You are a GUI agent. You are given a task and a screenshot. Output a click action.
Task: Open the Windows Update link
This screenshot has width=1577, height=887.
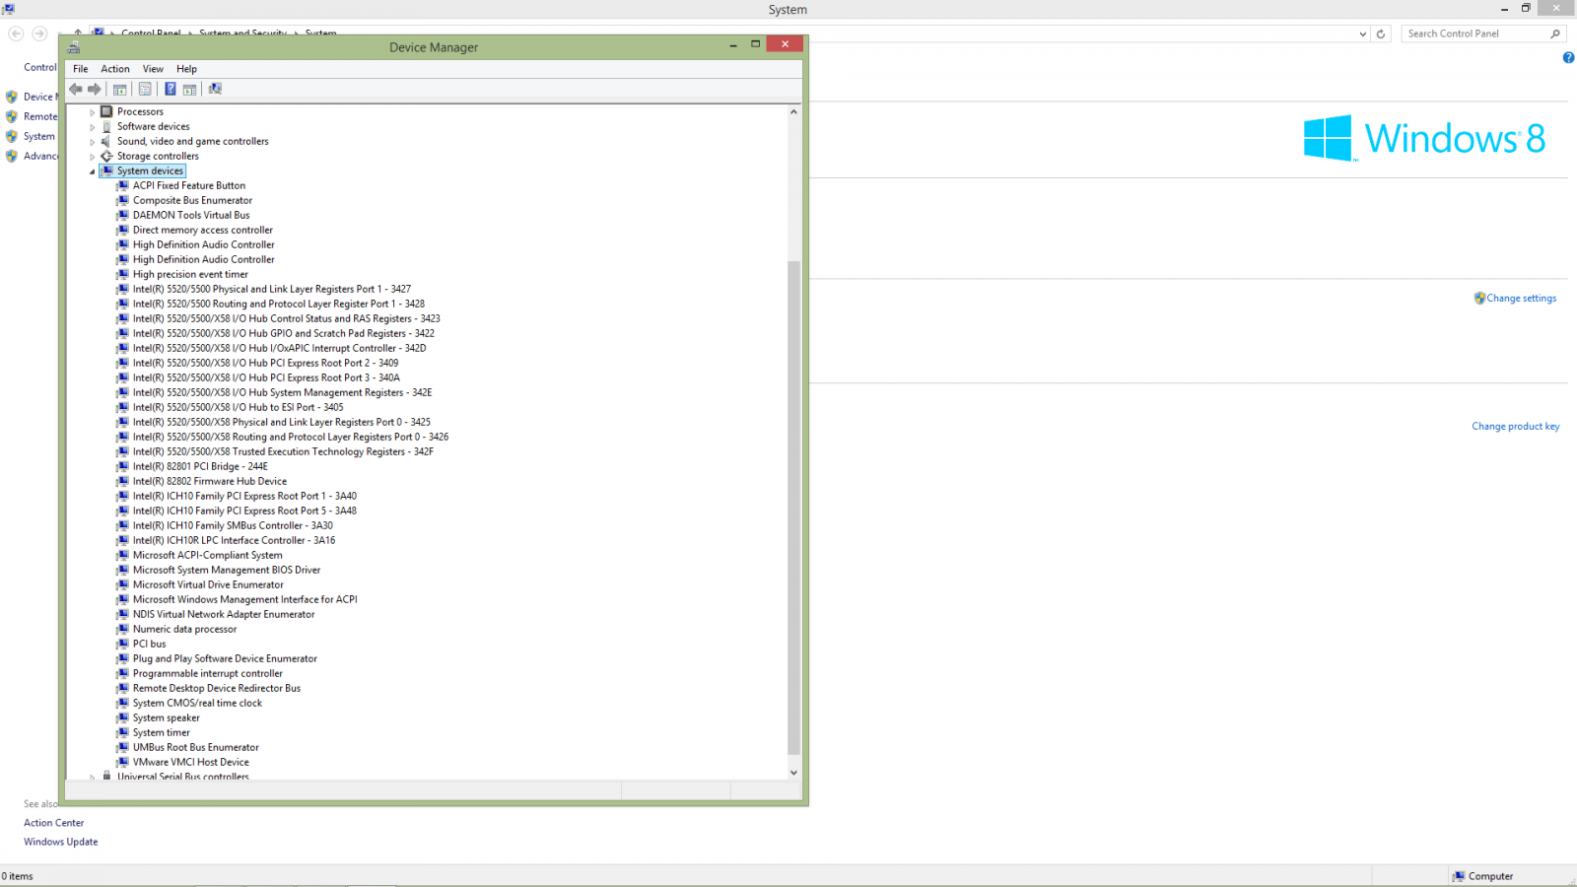coord(61,842)
